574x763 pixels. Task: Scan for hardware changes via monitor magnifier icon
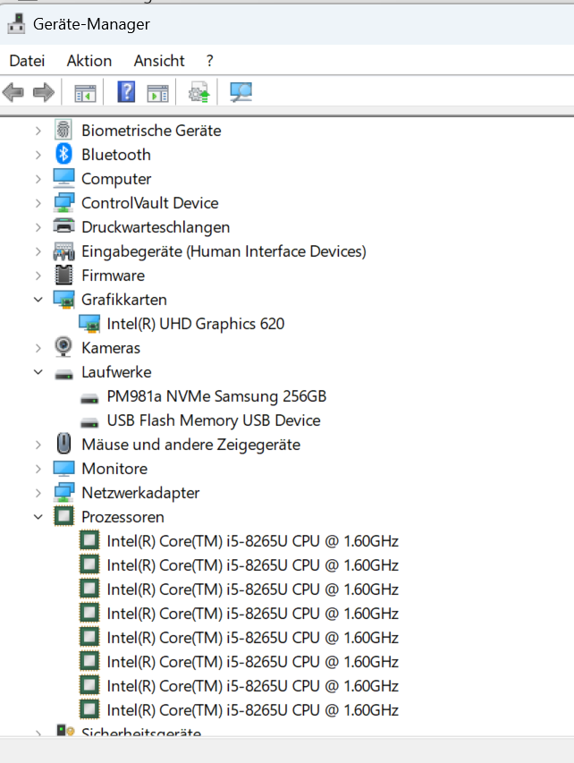click(x=241, y=92)
